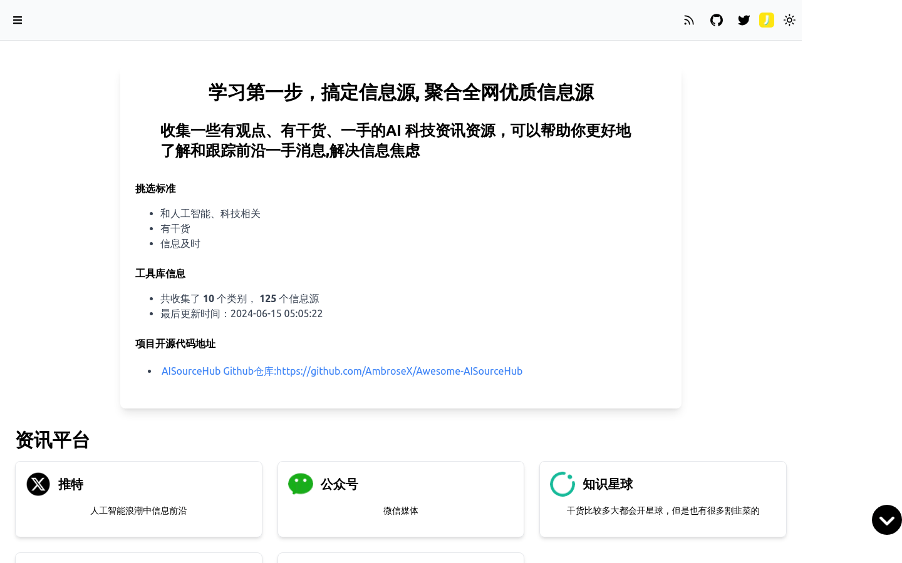This screenshot has height=563, width=902.
Task: Click the green ring icon on 知识星球
Action: click(x=562, y=484)
